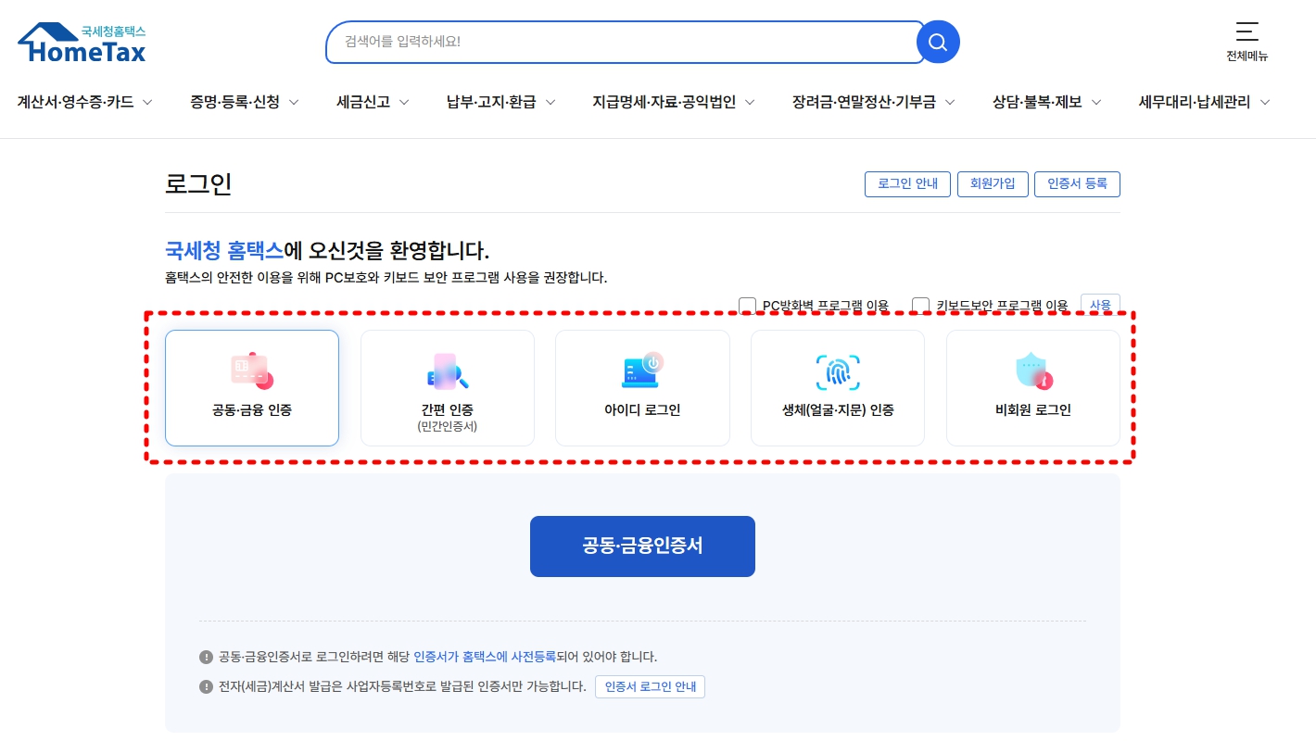Click the 생체(얼굴·지문) 인증 label
This screenshot has width=1316, height=741.
pos(838,409)
